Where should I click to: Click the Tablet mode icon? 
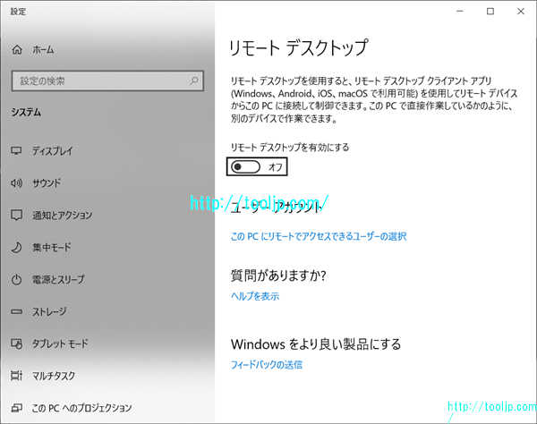(16, 343)
